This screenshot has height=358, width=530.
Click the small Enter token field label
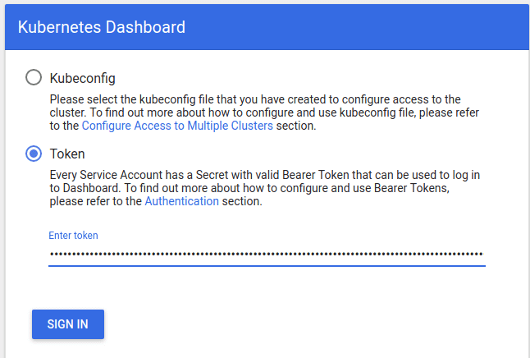point(73,236)
